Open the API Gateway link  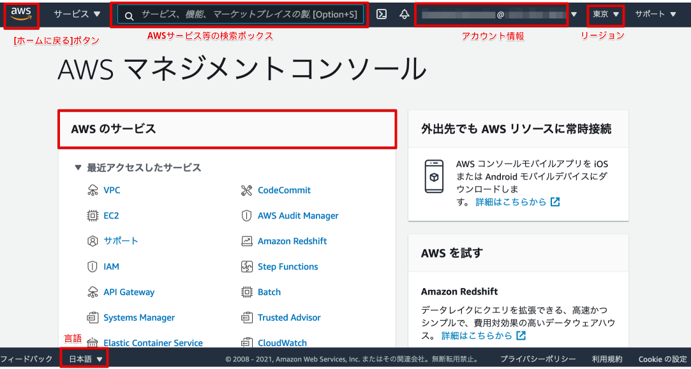129,292
